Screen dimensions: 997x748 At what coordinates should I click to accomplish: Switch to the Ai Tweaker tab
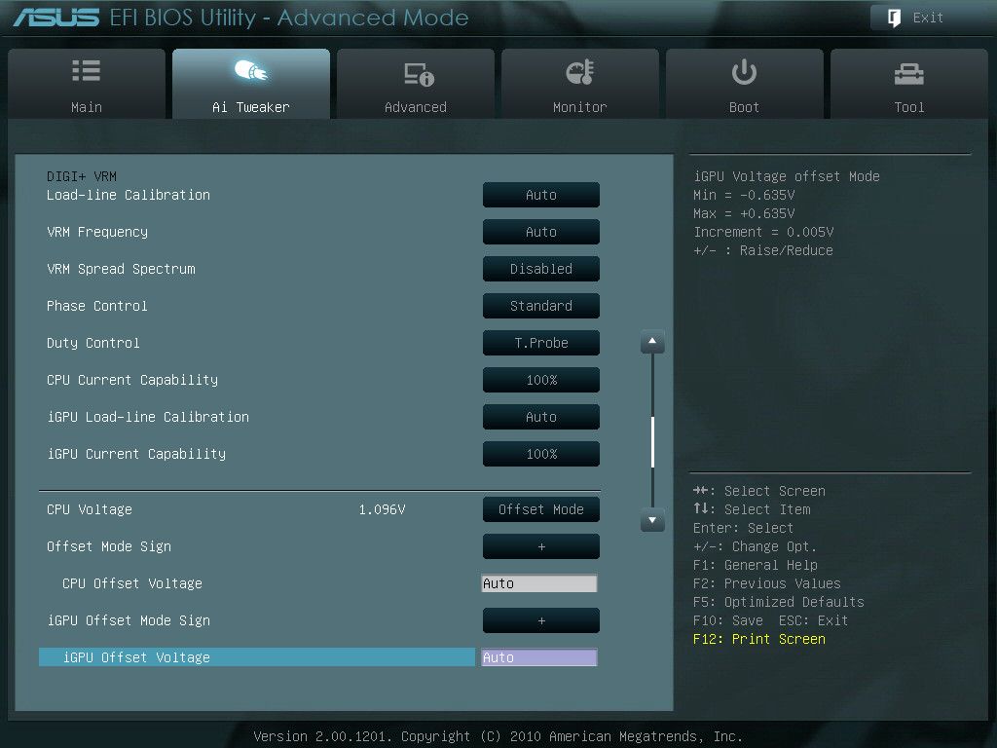coord(251,84)
